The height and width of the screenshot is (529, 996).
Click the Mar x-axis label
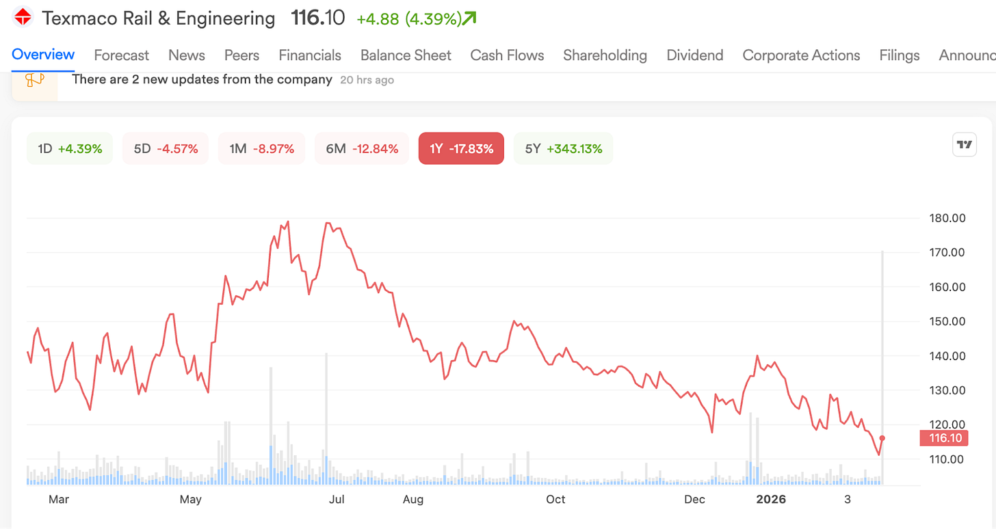coord(59,500)
